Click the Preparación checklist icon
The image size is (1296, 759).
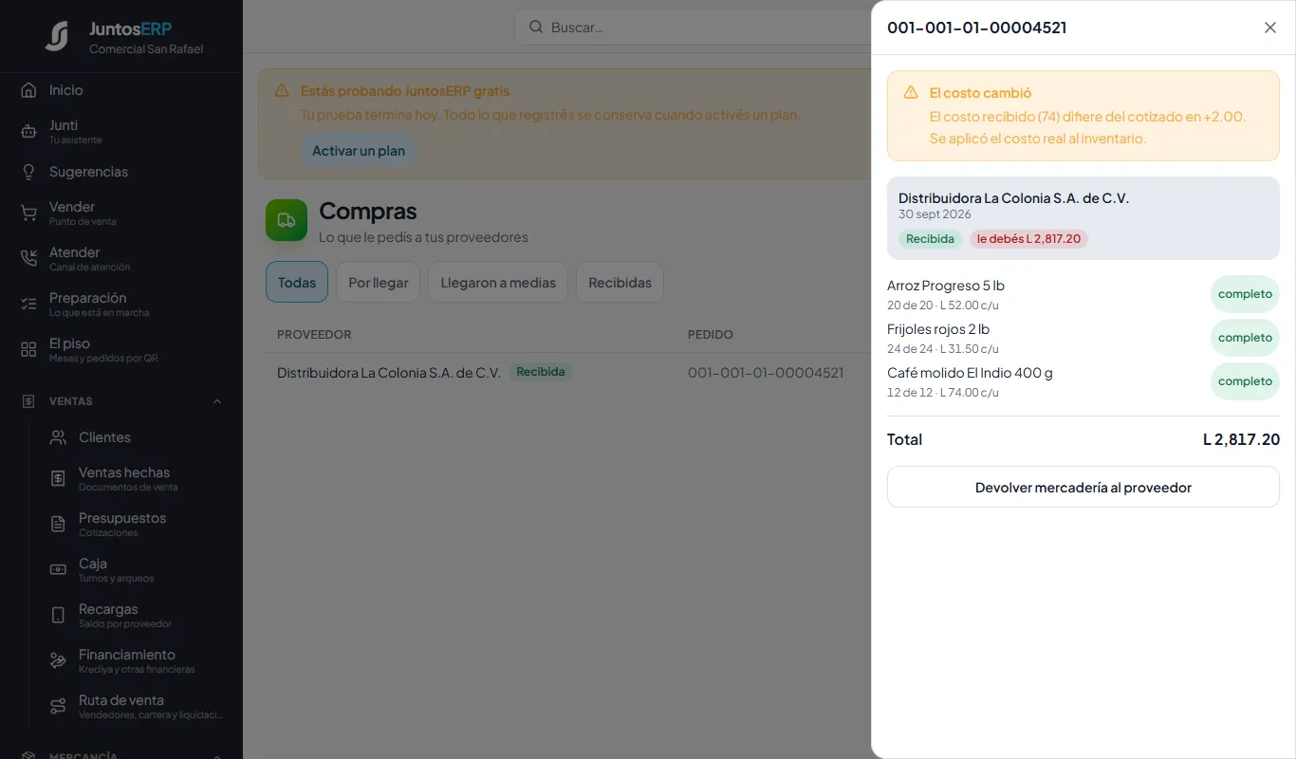(x=28, y=305)
